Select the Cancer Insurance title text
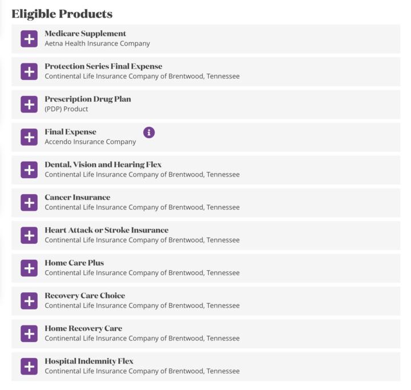The height and width of the screenshot is (390, 411). coord(77,197)
